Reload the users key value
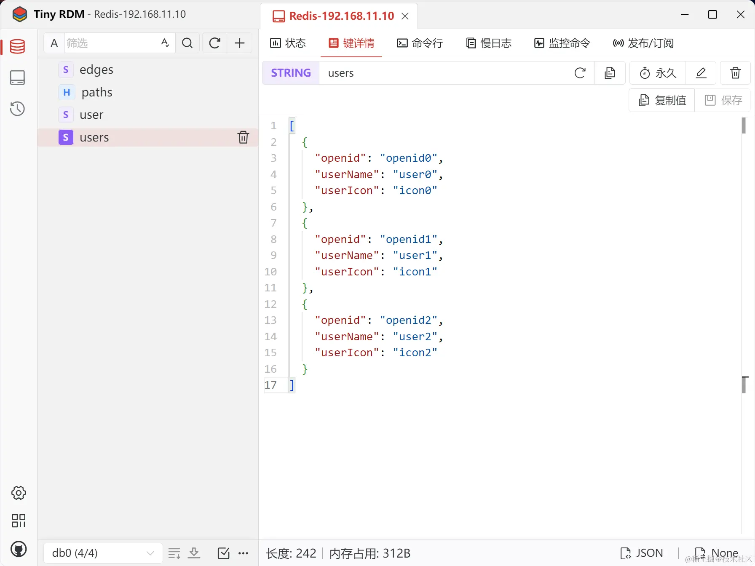755x566 pixels. [x=580, y=73]
